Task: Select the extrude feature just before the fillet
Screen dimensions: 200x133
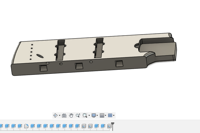Action: click(20, 126)
